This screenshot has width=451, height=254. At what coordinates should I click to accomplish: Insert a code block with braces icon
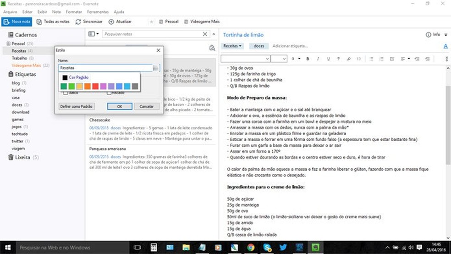(x=359, y=59)
